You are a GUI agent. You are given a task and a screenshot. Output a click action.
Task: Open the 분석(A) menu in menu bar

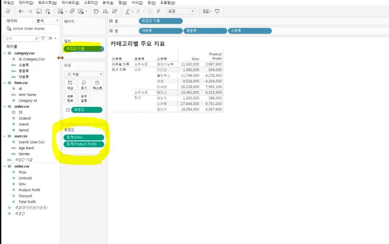108,3
